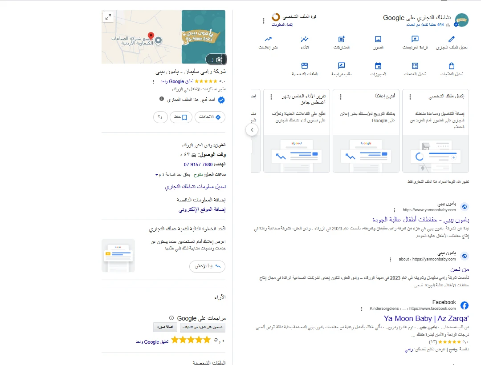Click إضافة صورة add photo button

pos(165,327)
